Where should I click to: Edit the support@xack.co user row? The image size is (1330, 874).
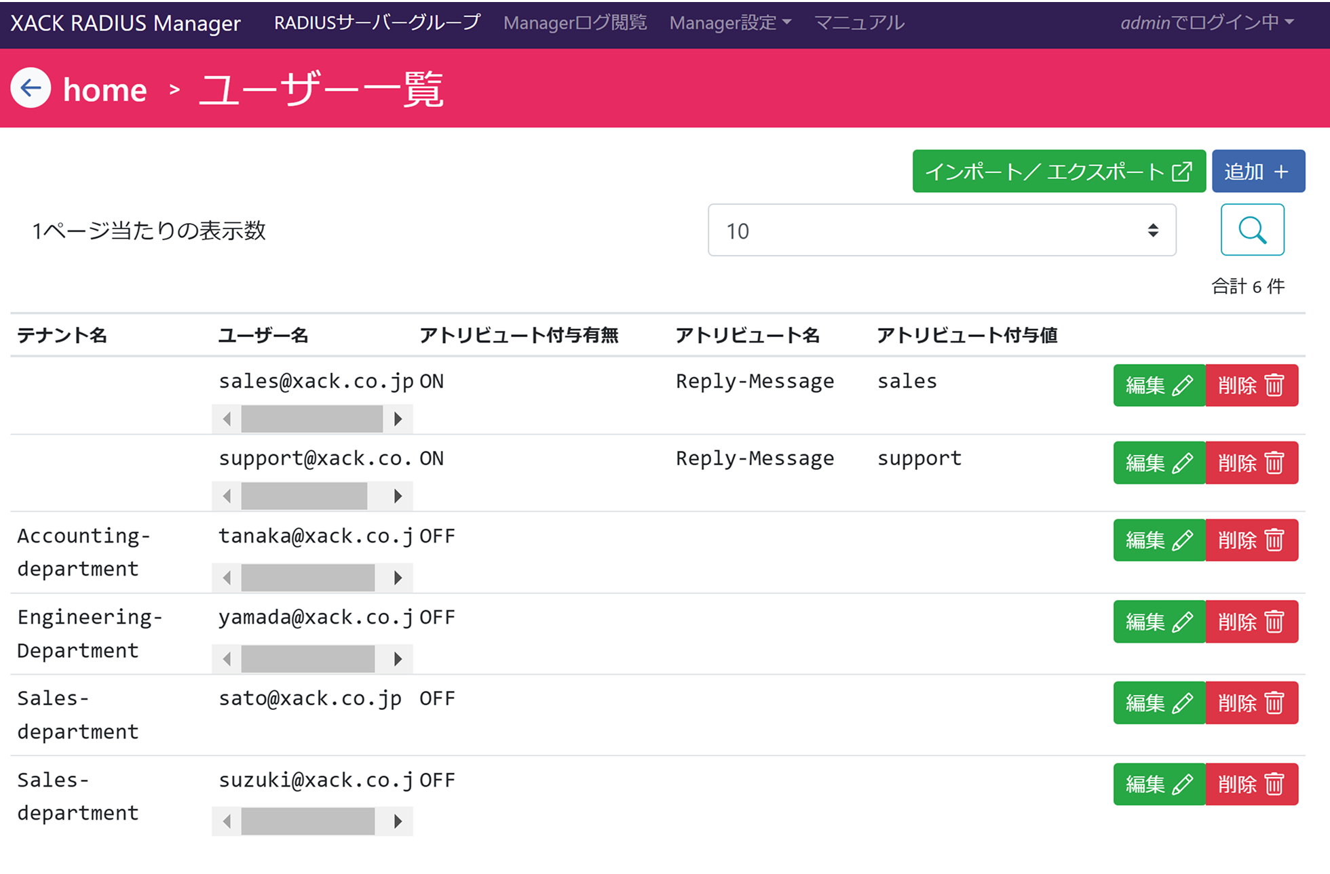1159,462
